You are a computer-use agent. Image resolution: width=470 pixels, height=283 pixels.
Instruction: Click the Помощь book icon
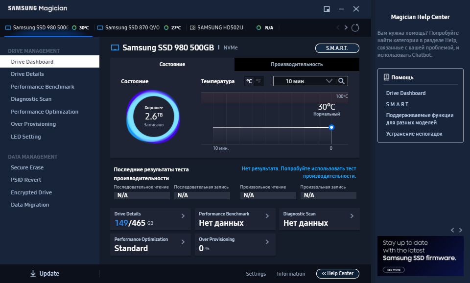386,77
